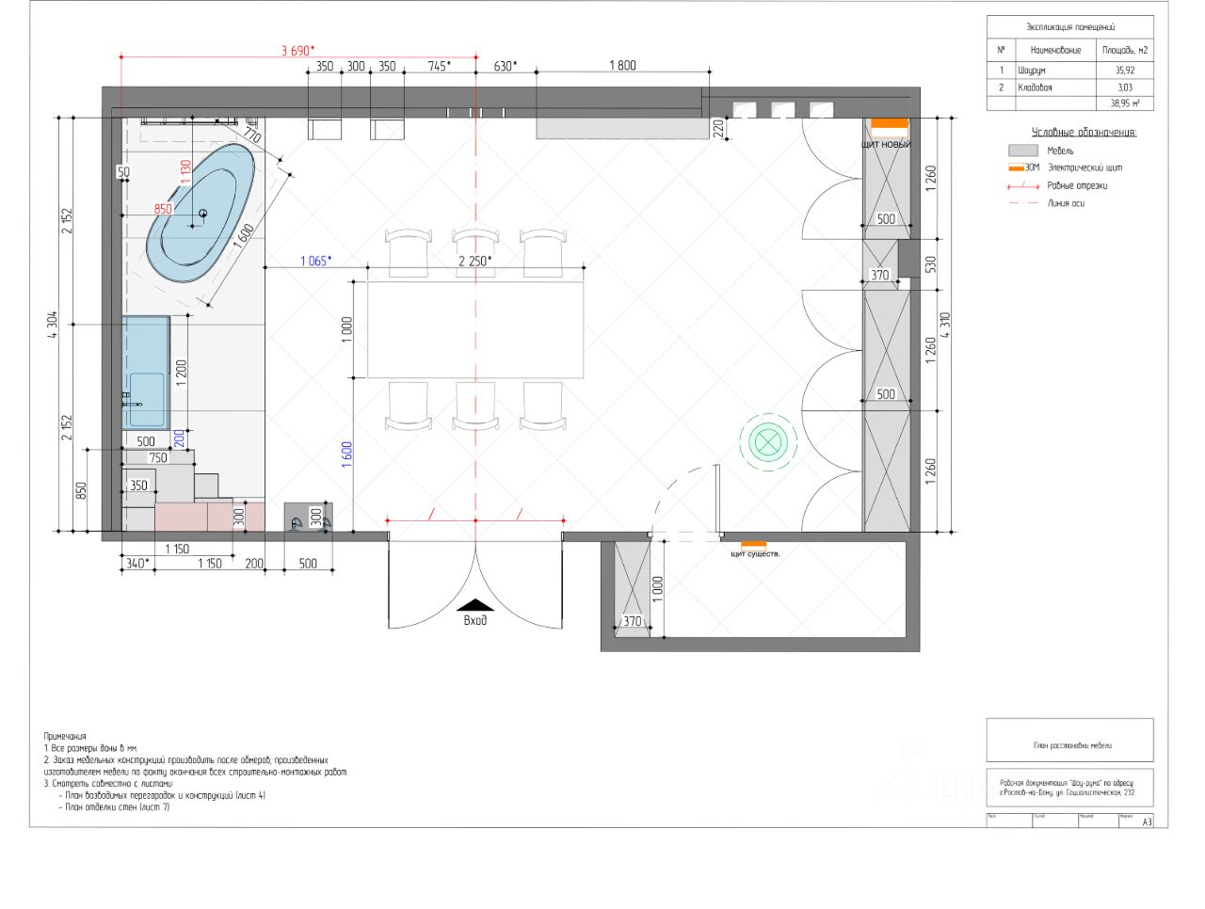Click the "Равные отрезки" legend label
This screenshot has height=909, width=1205.
click(x=1077, y=185)
